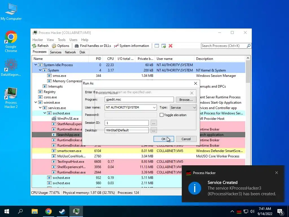Viewport: 289px width, 217px height.
Task: Click the volume speaker tray icon
Action: [252, 211]
